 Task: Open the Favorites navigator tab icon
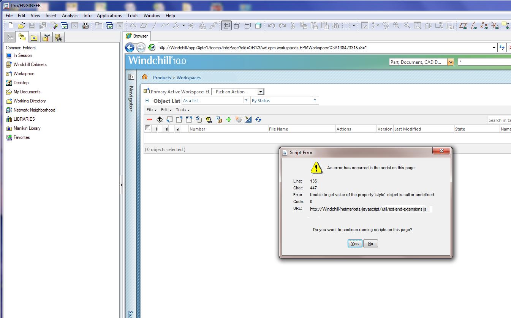pyautogui.click(x=34, y=37)
